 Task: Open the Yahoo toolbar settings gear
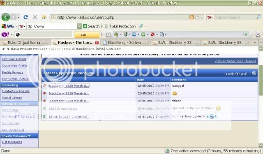[258, 34]
